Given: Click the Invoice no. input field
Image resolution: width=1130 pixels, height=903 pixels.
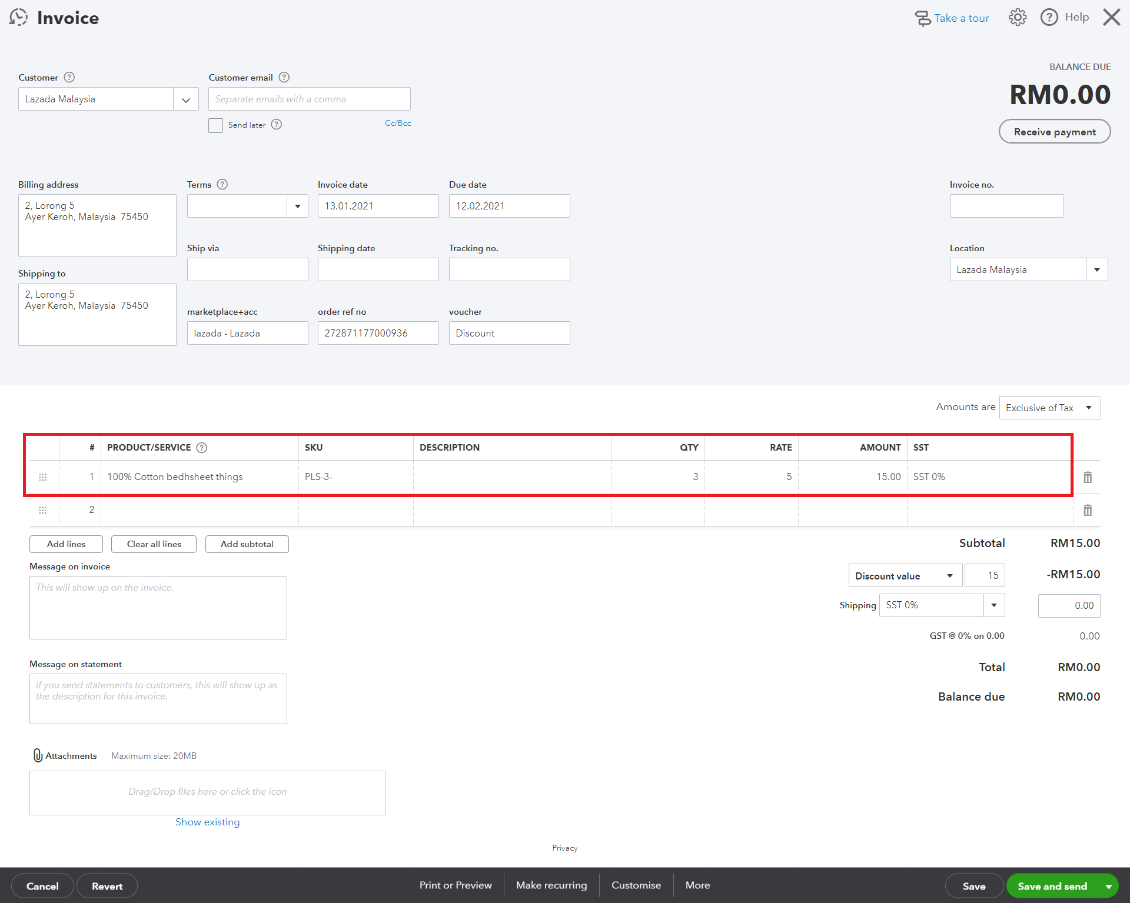Looking at the screenshot, I should point(1006,206).
